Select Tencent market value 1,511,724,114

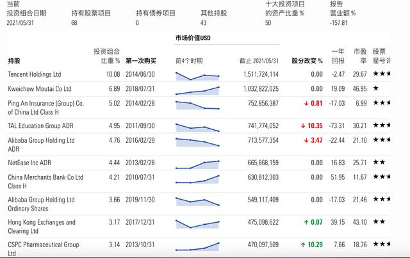click(261, 74)
